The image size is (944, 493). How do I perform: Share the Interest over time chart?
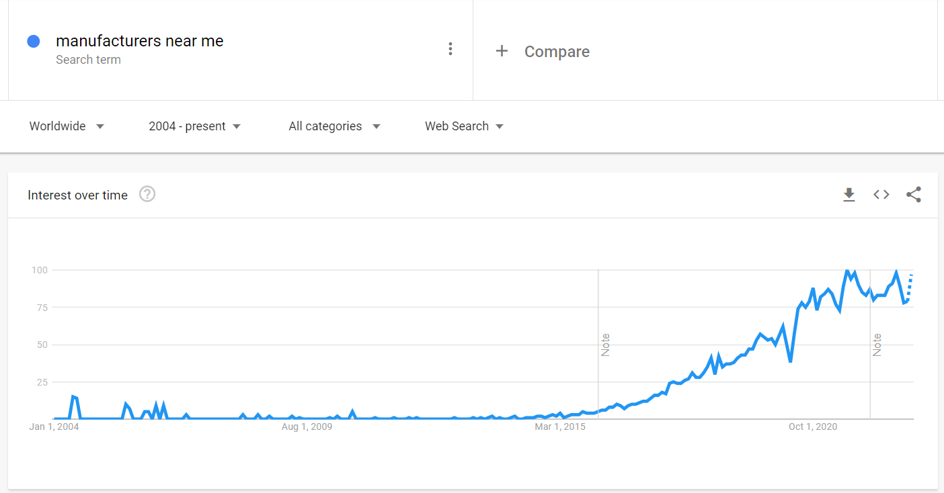click(913, 195)
